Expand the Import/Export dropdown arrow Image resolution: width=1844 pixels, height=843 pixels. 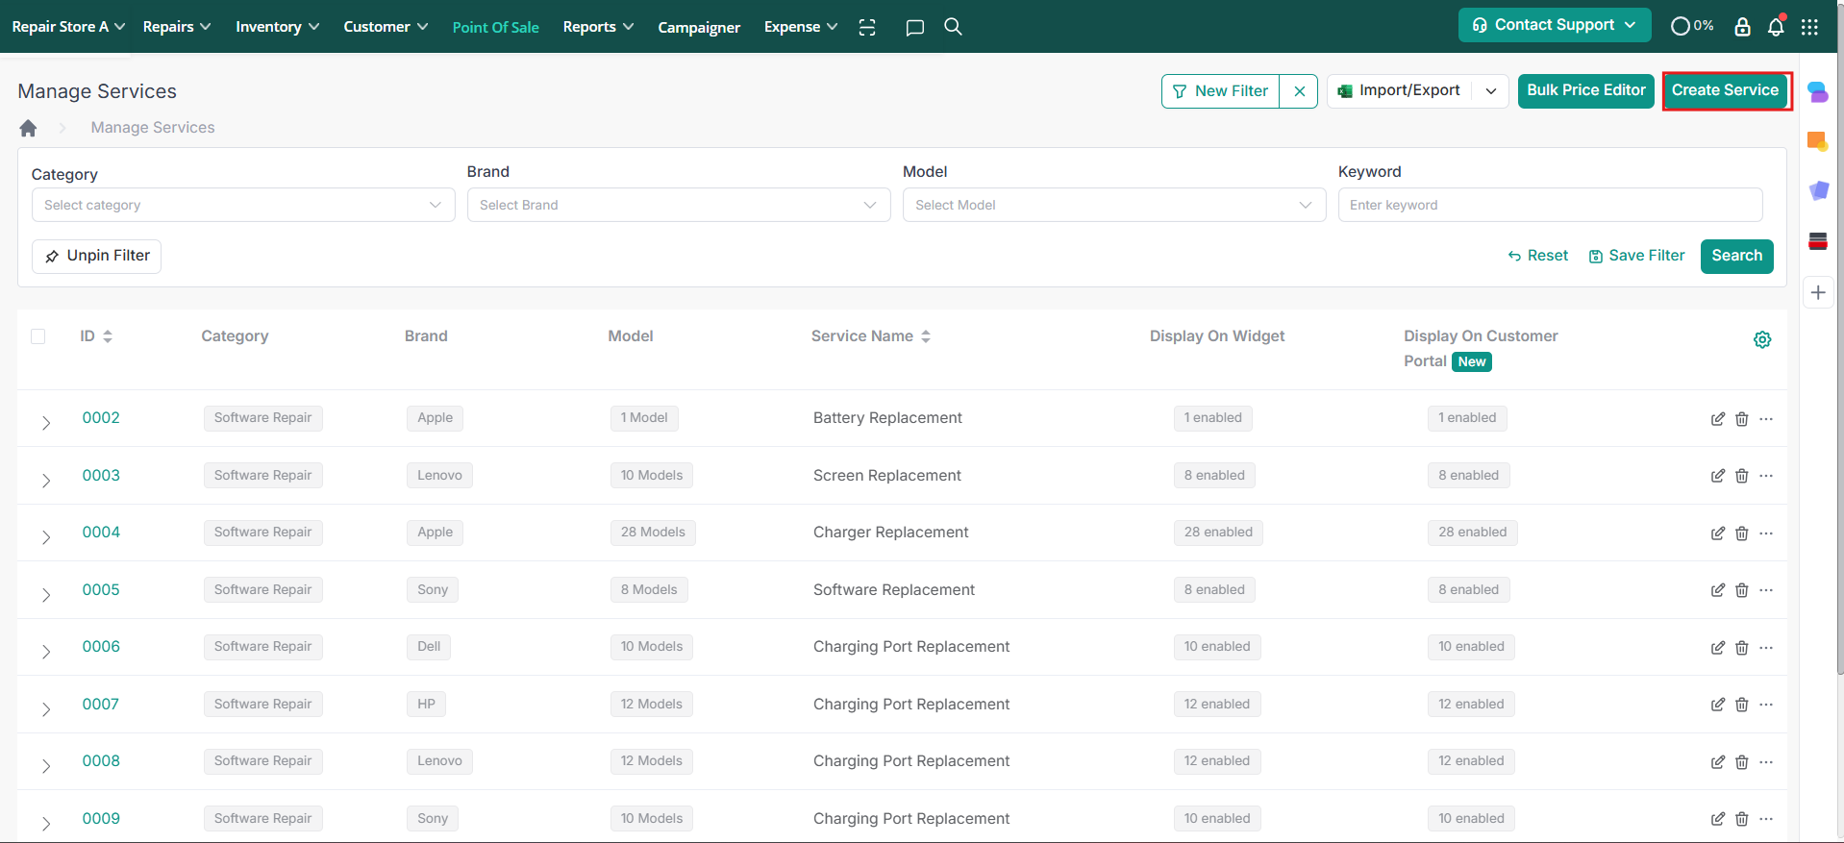[x=1490, y=91]
